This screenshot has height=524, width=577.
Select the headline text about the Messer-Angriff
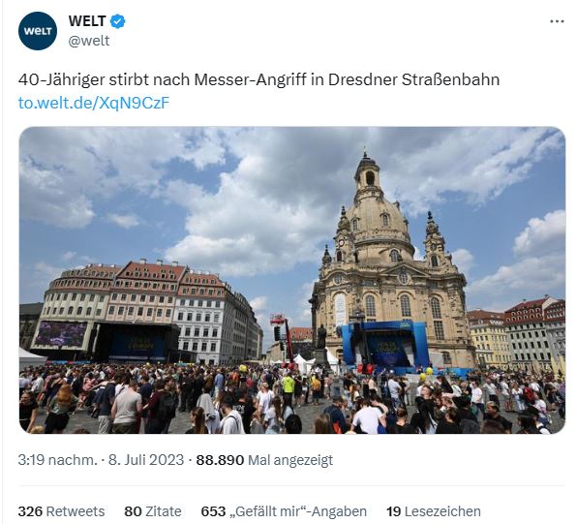click(x=258, y=79)
